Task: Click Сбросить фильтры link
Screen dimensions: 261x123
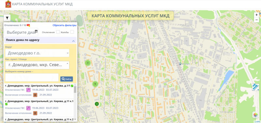Action: tap(65, 26)
